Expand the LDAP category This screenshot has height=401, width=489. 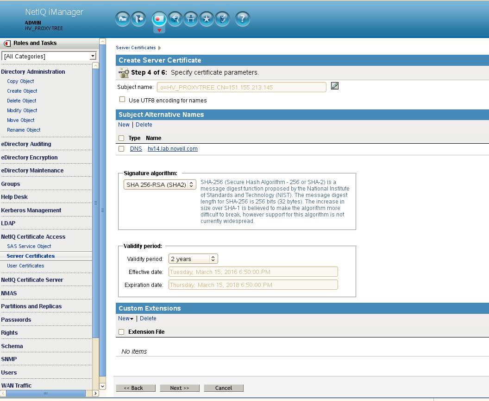pyautogui.click(x=8, y=223)
